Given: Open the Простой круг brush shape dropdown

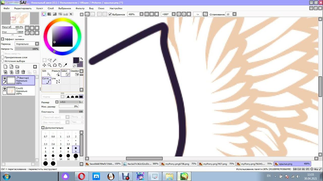Looking at the screenshot, I should coord(67,117).
